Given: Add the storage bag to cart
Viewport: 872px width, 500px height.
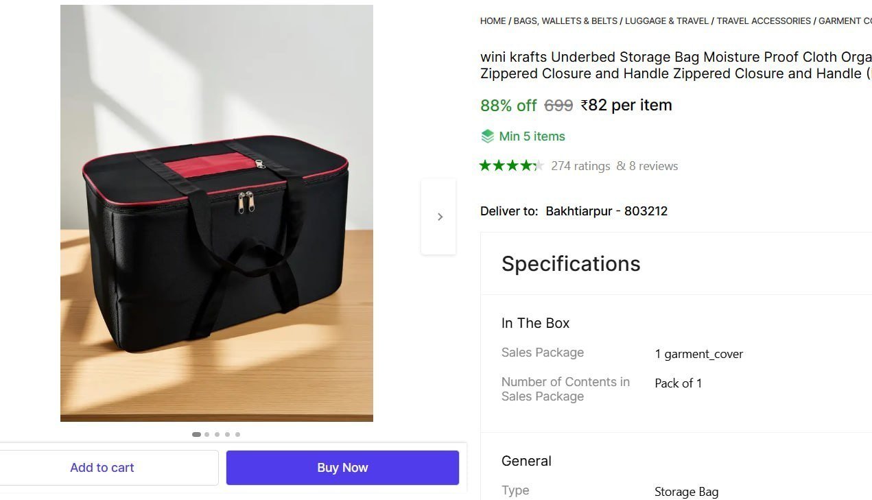Looking at the screenshot, I should click(x=102, y=468).
